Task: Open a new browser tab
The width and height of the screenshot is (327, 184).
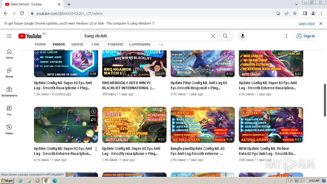Action: pos(69,4)
